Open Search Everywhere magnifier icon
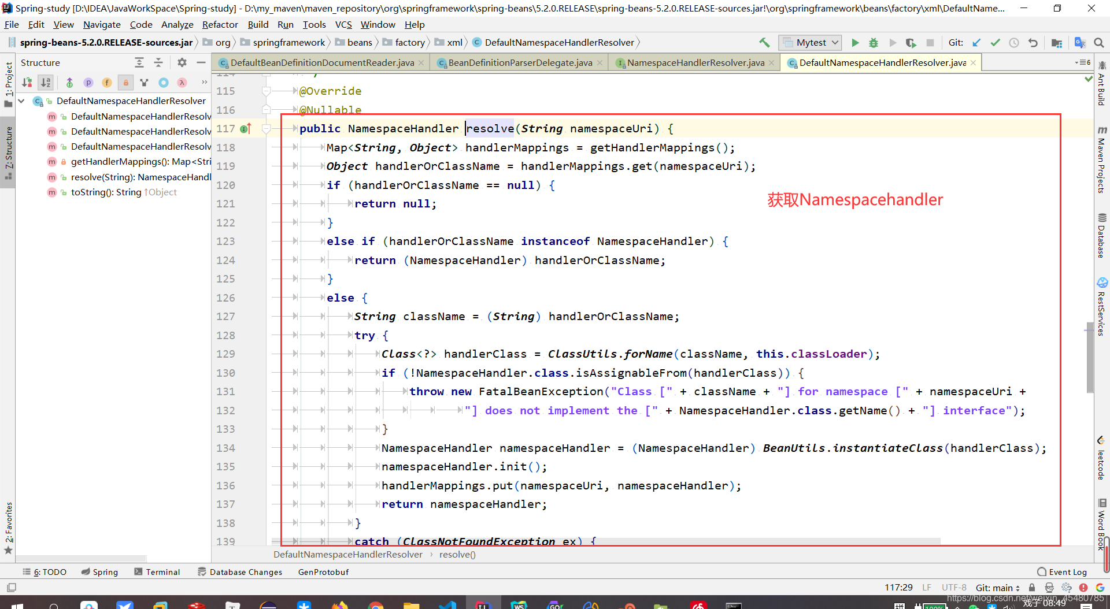1110x609 pixels. (1099, 42)
